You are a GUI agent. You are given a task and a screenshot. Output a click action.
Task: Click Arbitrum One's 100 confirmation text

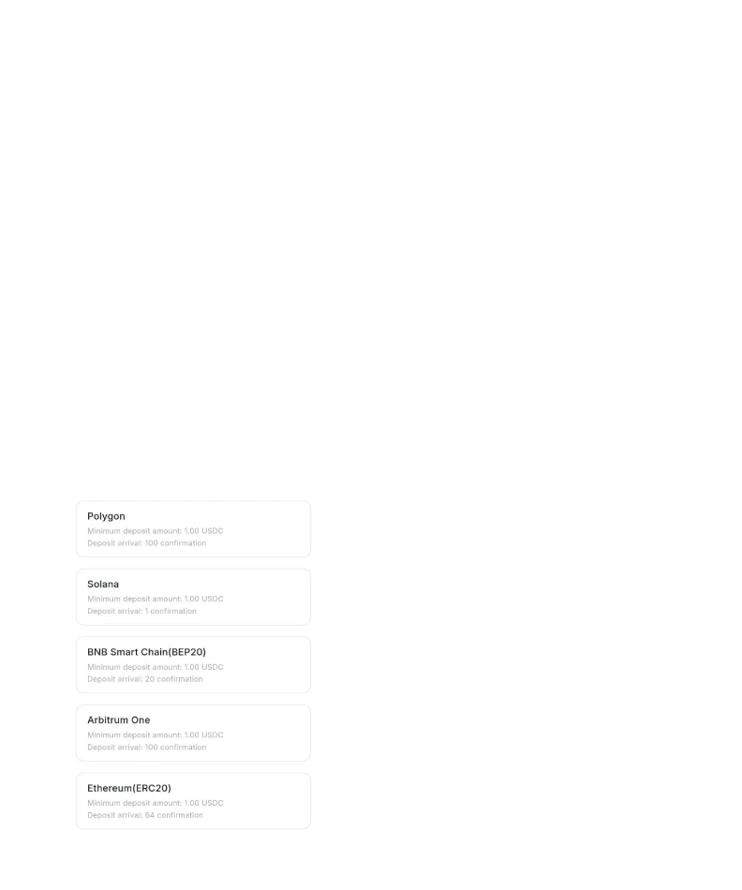coord(146,747)
